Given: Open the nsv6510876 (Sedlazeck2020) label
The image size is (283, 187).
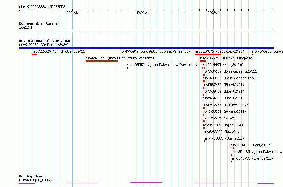Looking at the screenshot, I should click(219, 51).
